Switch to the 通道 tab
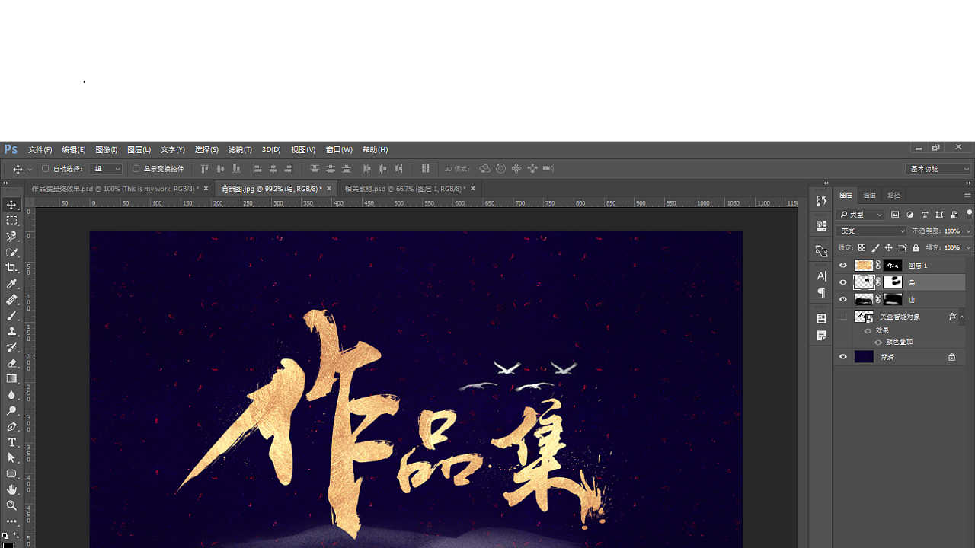975x548 pixels. [869, 196]
